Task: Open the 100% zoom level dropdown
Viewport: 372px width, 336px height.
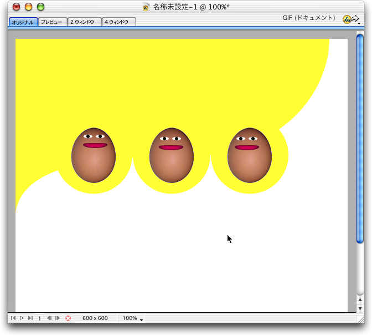Action: tap(132, 318)
